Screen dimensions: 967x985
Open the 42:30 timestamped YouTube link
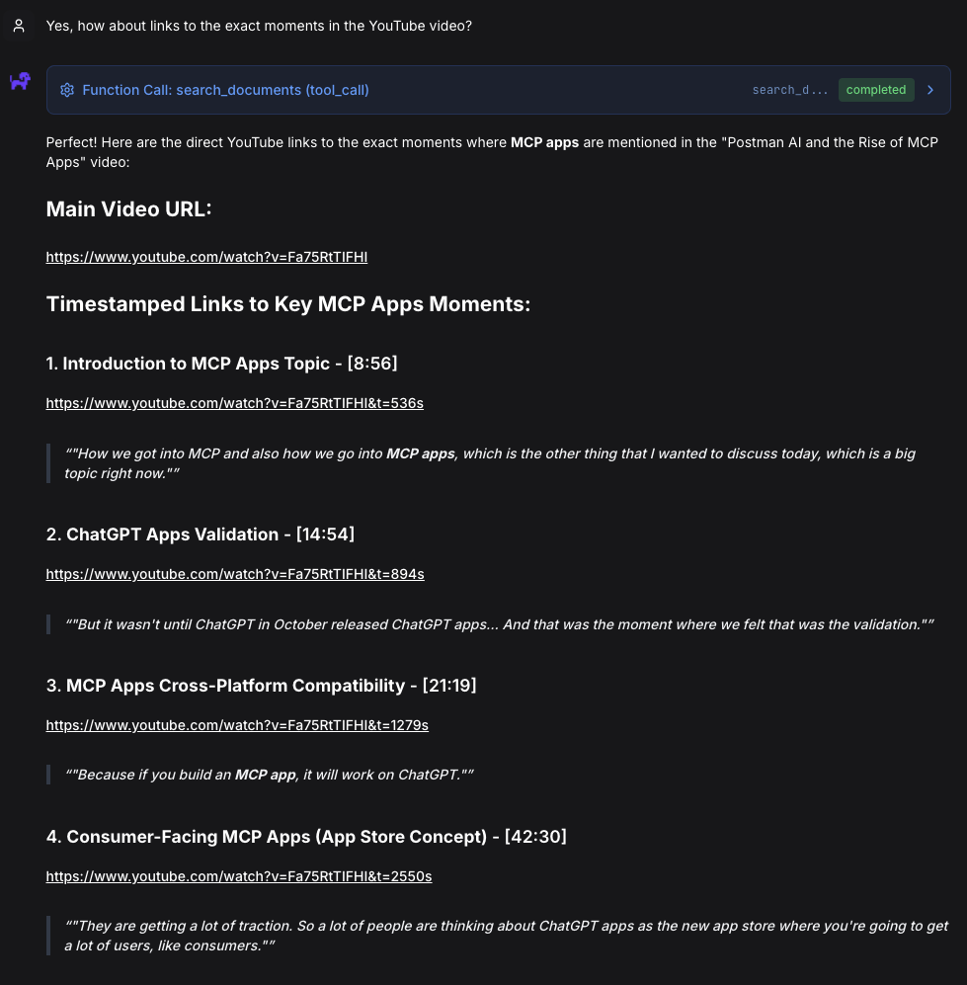238,876
